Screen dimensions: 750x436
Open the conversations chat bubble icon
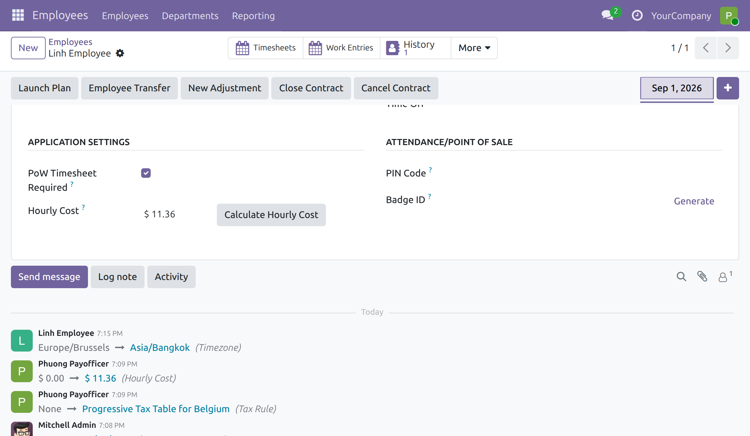tap(608, 15)
